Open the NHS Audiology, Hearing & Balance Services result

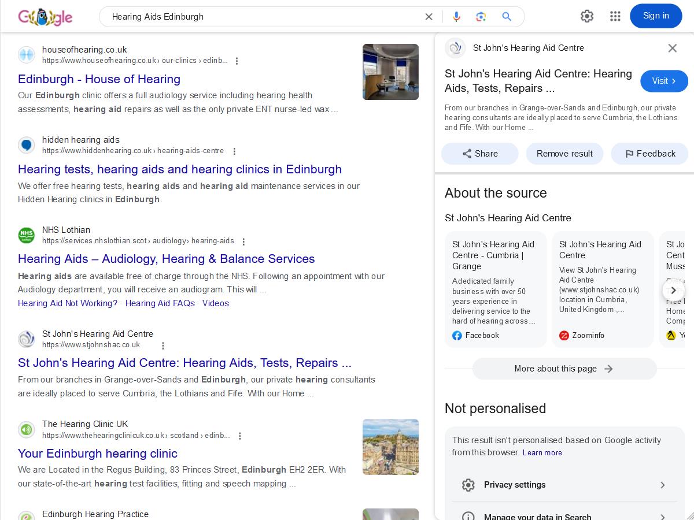point(167,259)
